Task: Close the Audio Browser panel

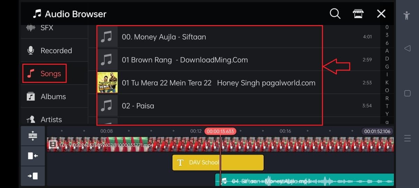Action: pos(381,14)
